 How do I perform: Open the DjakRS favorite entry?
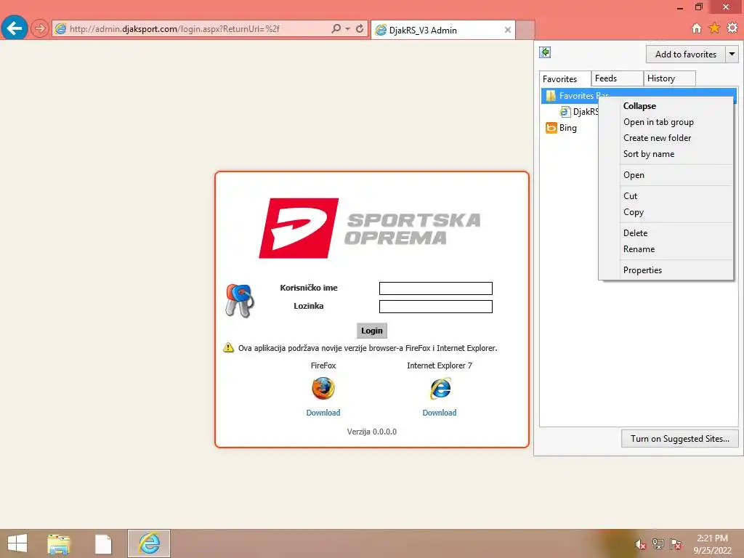(x=578, y=112)
